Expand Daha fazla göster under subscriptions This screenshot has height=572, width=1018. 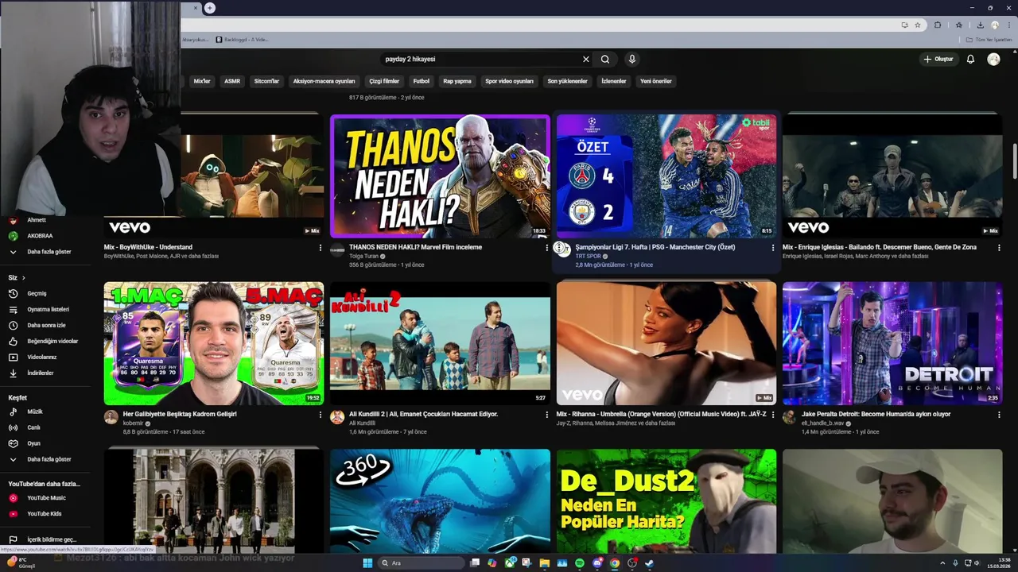pyautogui.click(x=48, y=252)
